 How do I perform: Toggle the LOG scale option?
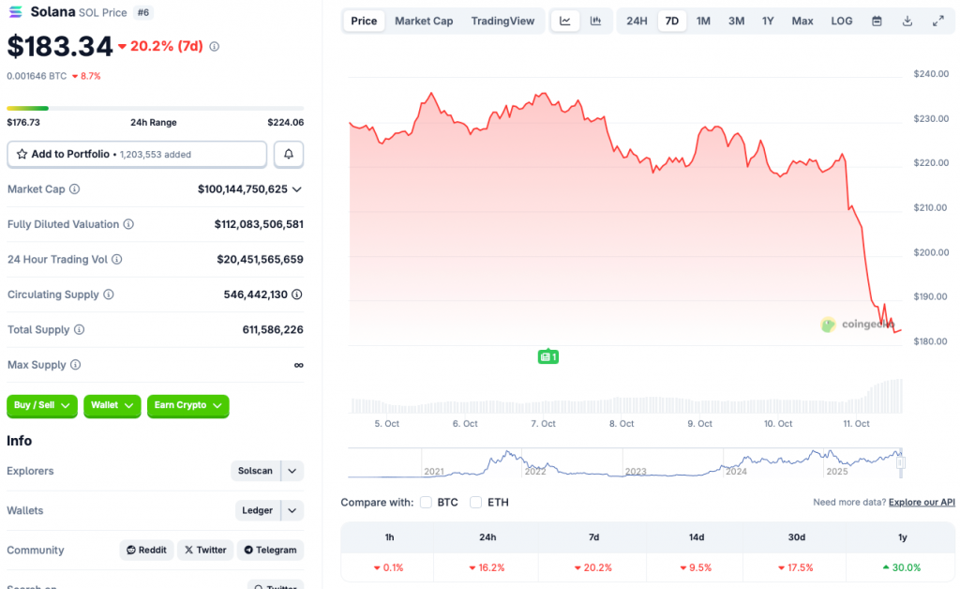pyautogui.click(x=842, y=21)
